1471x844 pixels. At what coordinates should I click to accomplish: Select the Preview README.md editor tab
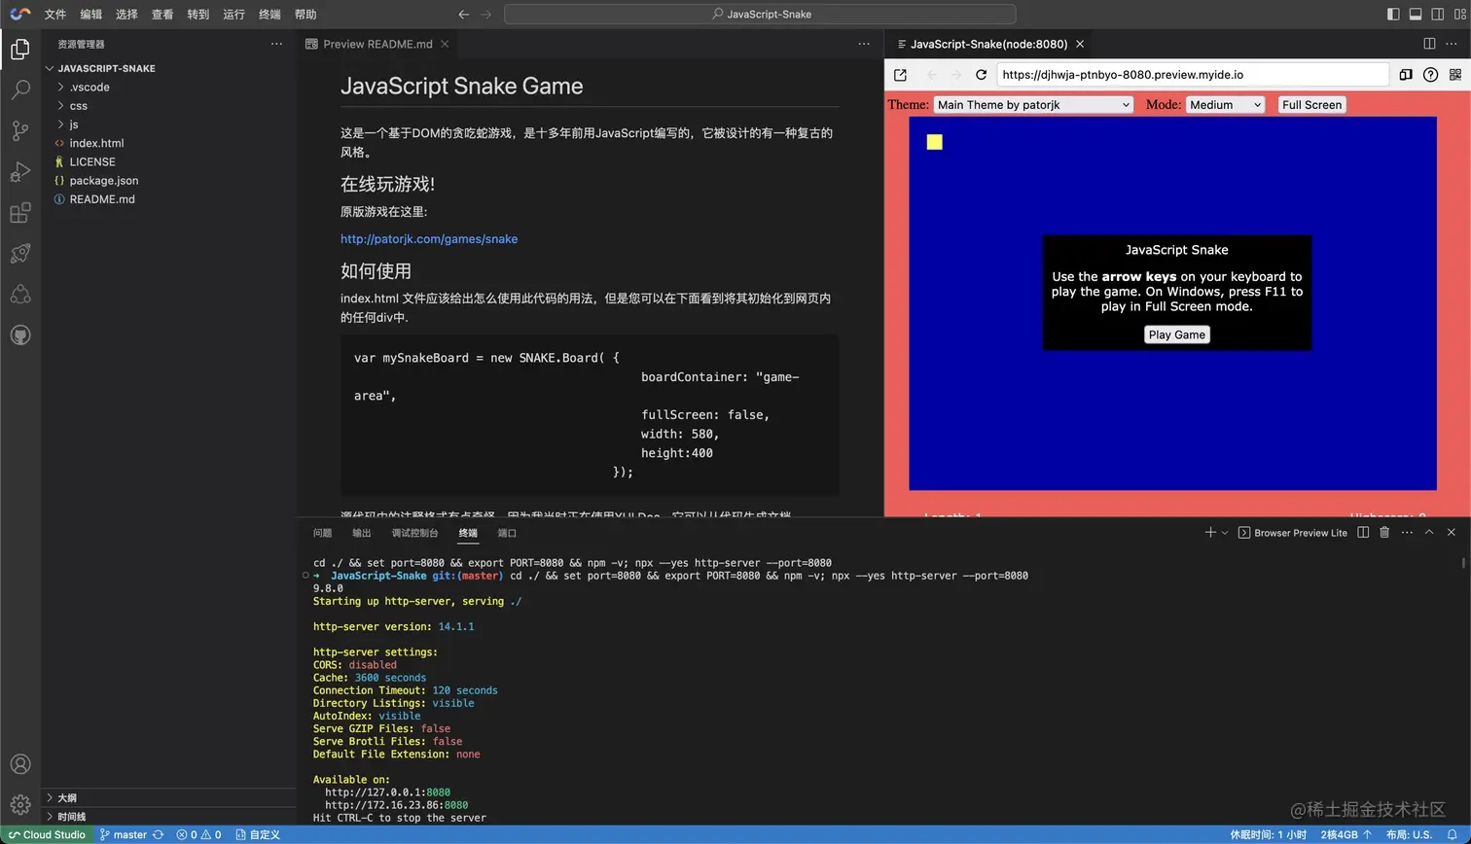377,44
